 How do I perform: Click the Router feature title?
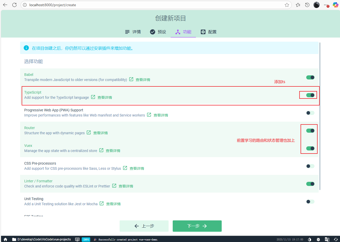[29, 128]
